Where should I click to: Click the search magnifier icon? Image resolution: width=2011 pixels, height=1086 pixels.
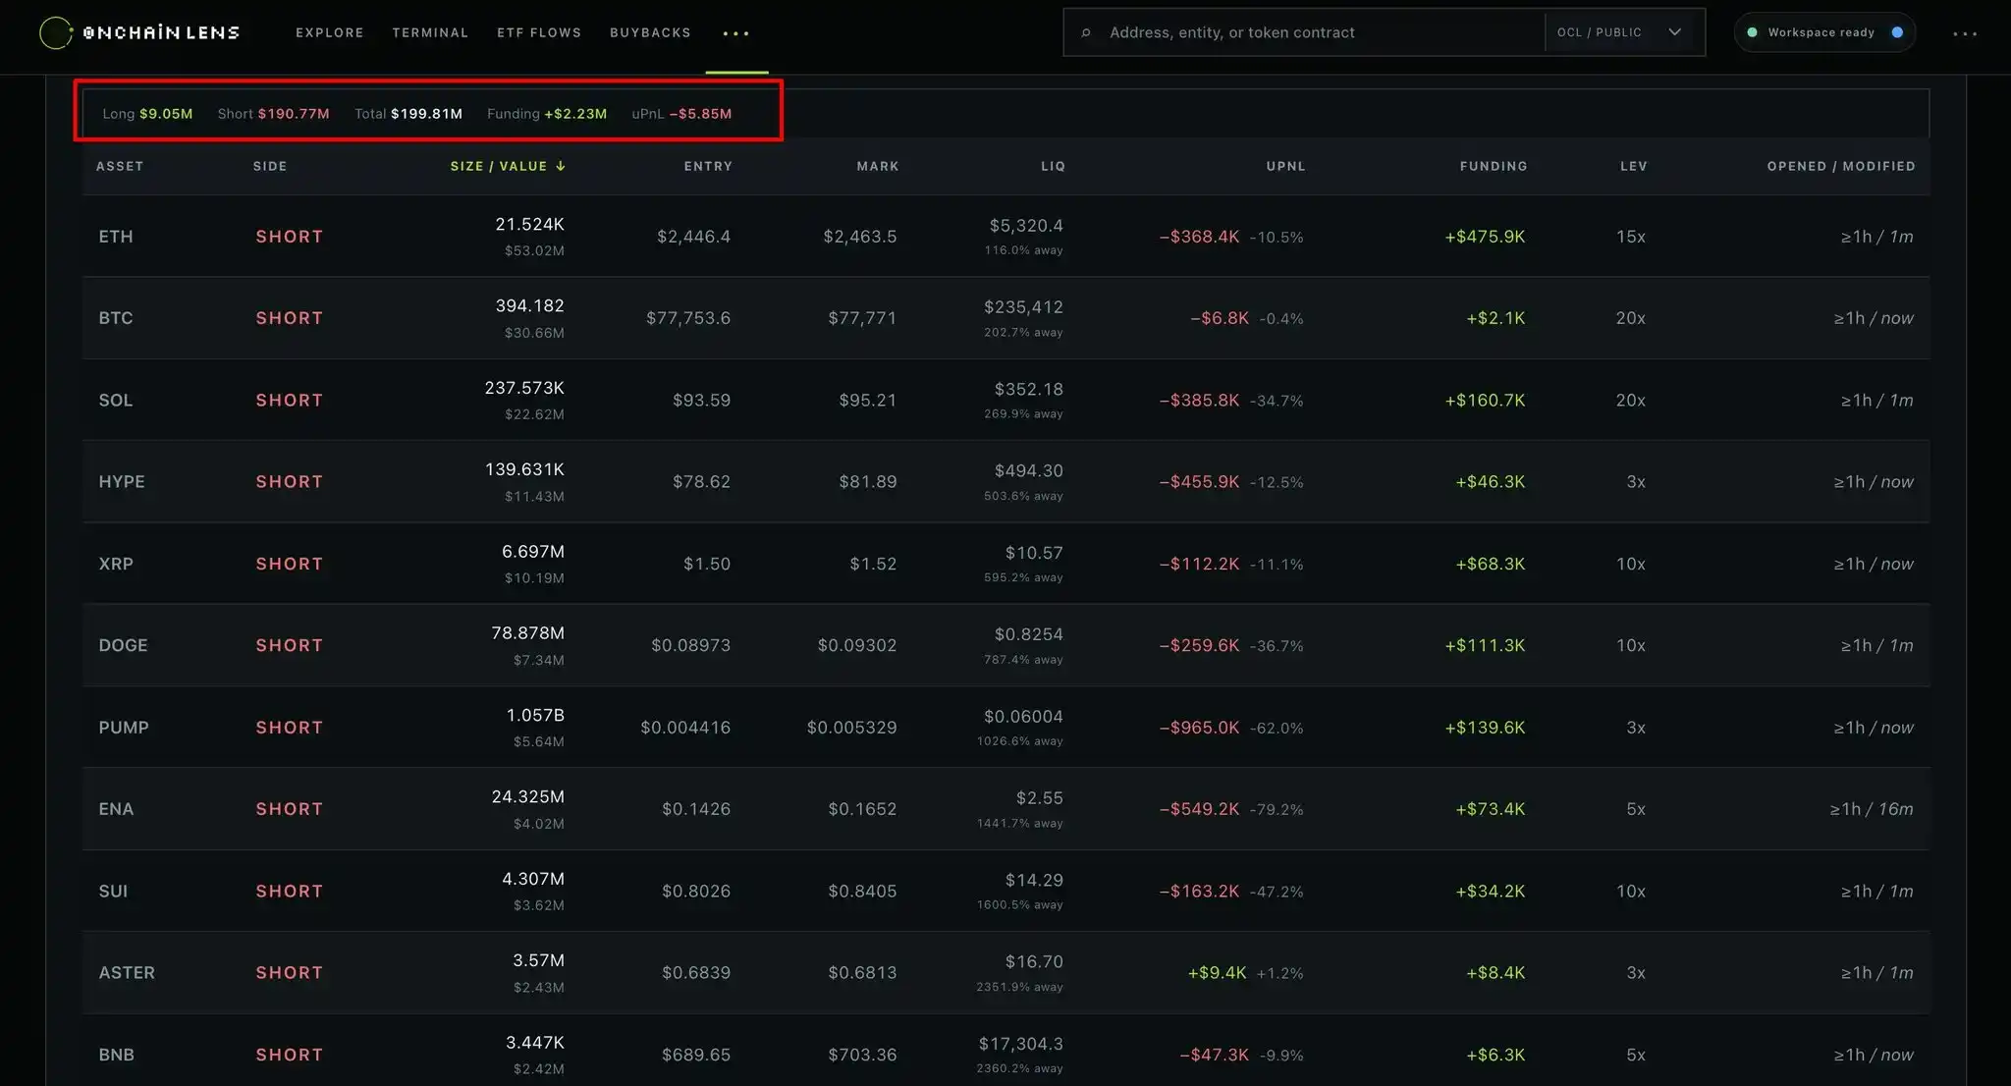click(1086, 32)
